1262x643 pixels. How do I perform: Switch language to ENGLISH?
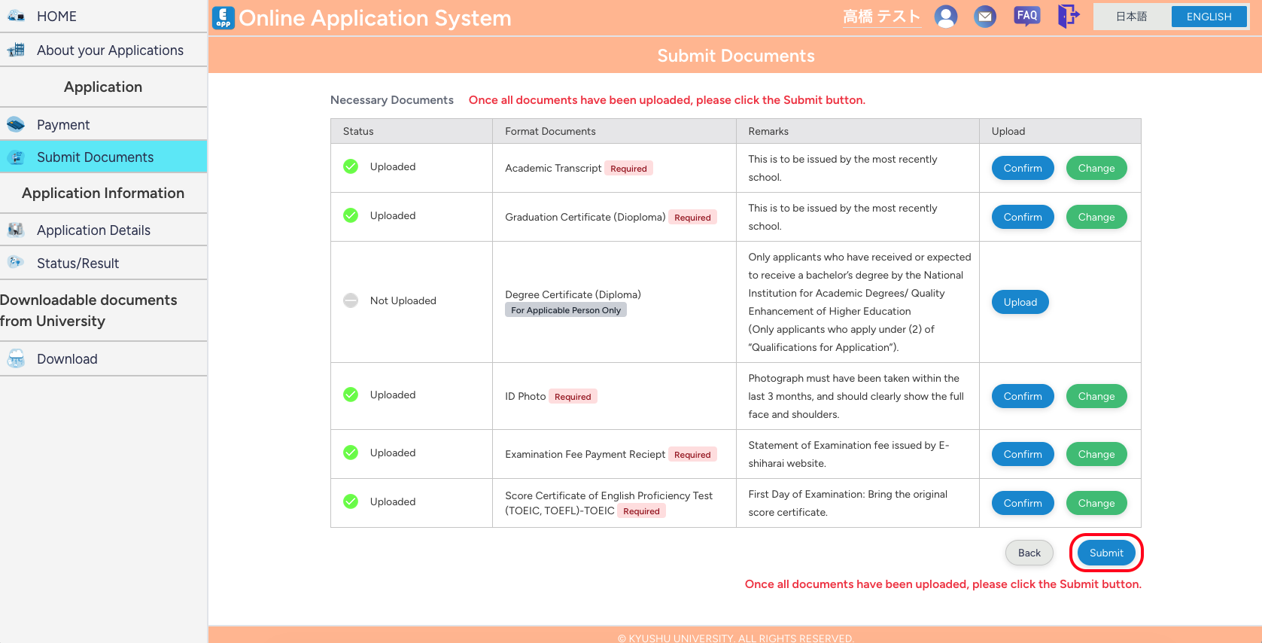(x=1209, y=17)
